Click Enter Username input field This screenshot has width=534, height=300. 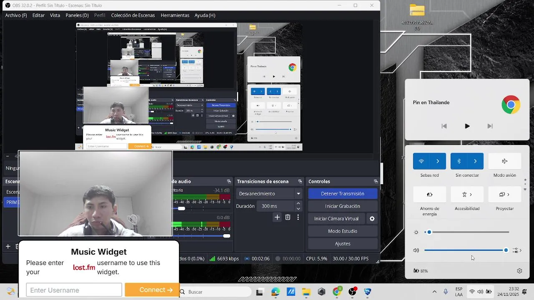click(x=74, y=290)
